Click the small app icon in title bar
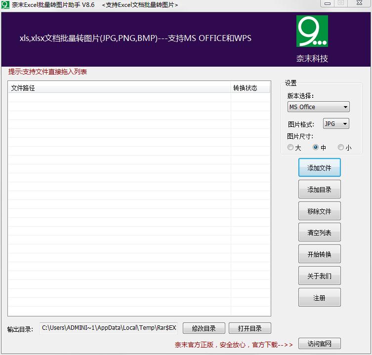 pos(5,5)
